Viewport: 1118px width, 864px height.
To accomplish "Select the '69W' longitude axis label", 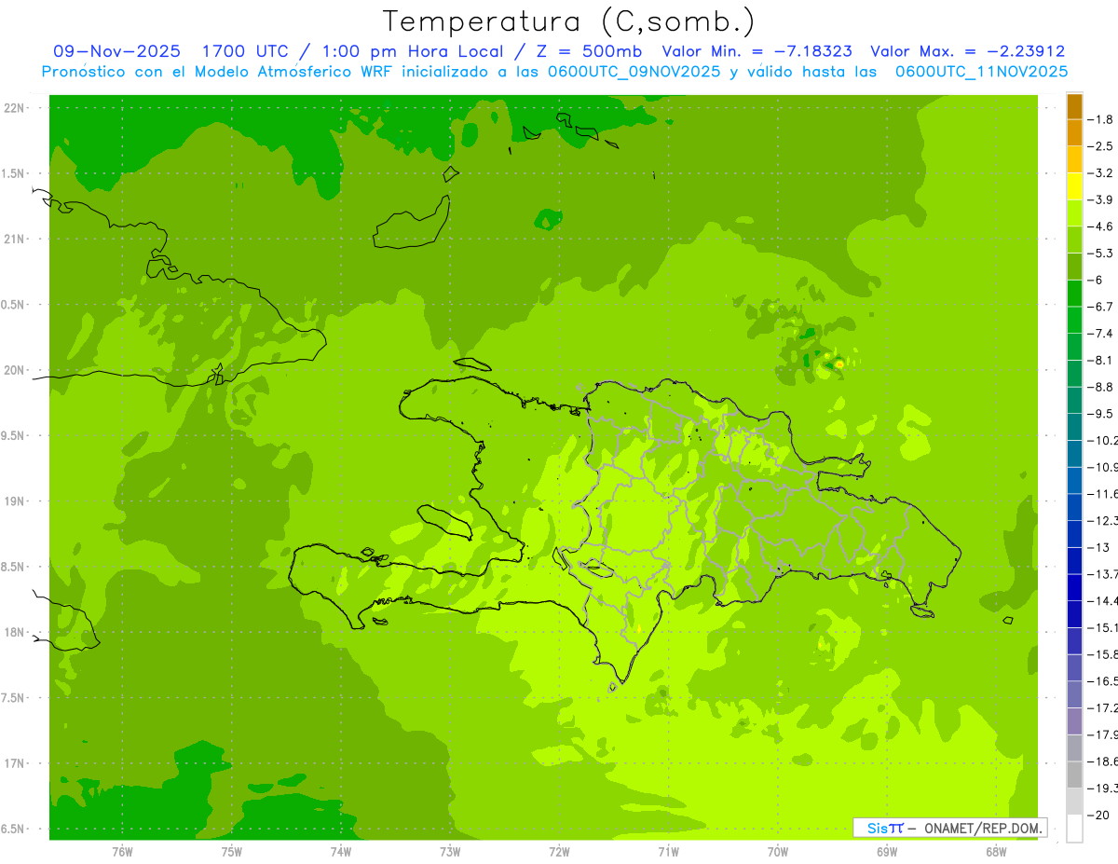I will [x=887, y=851].
